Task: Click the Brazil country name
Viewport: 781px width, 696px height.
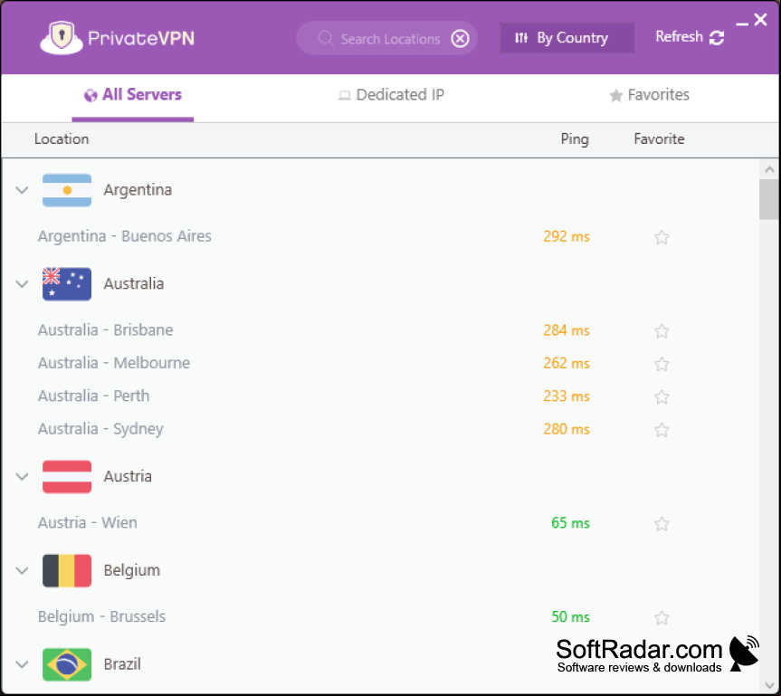Action: (x=122, y=664)
